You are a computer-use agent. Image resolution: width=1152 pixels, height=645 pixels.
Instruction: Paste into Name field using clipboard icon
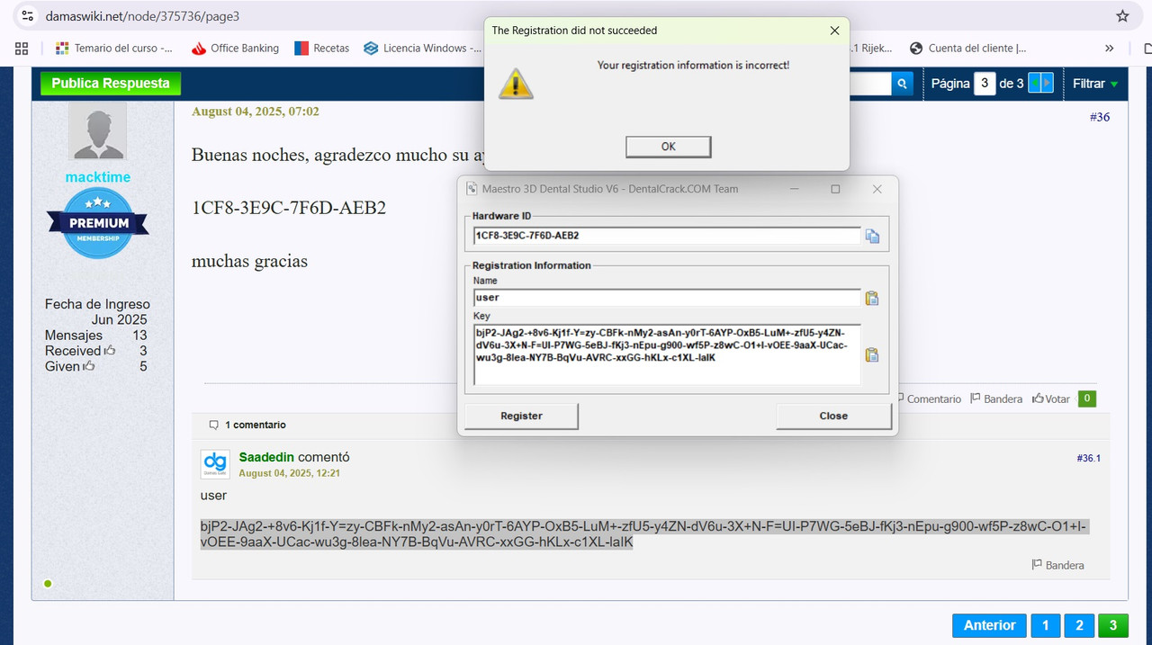tap(871, 298)
